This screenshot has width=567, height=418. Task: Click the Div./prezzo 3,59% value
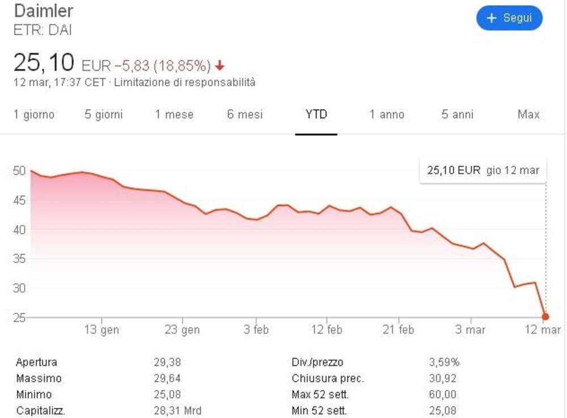pyautogui.click(x=443, y=362)
